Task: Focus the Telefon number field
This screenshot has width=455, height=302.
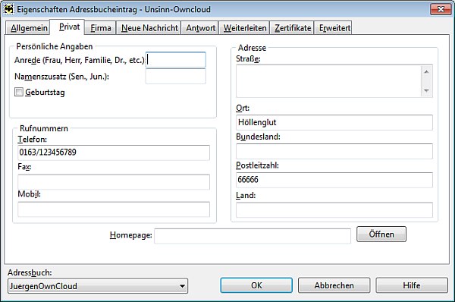Action: pyautogui.click(x=114, y=153)
